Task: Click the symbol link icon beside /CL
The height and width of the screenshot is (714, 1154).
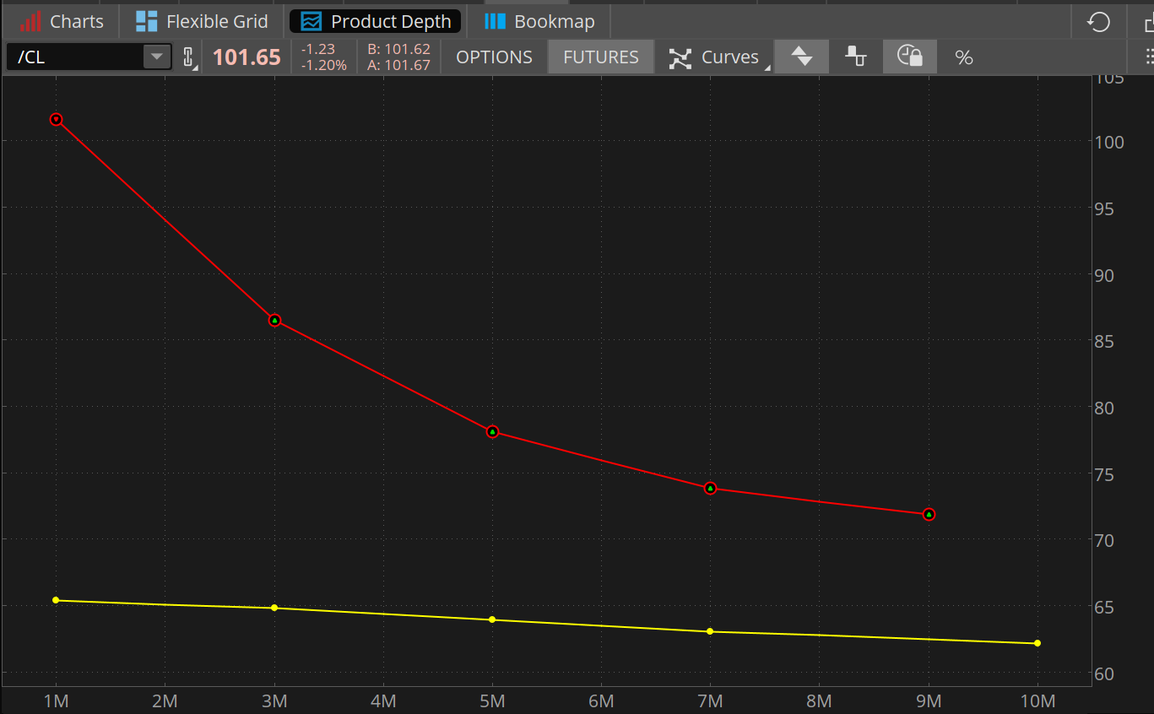Action: (188, 57)
